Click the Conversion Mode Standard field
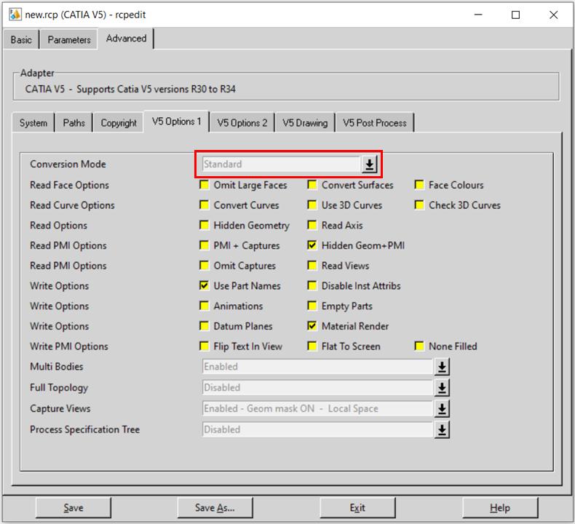The image size is (575, 524). [x=281, y=164]
